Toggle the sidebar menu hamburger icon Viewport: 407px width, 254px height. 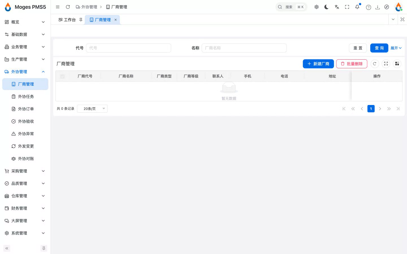pos(58,7)
